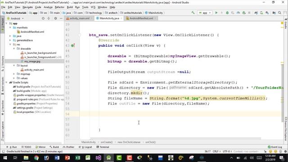288x162 pixels.
Task: Open SDK Manager download icon
Action: pyautogui.click(x=267, y=13)
